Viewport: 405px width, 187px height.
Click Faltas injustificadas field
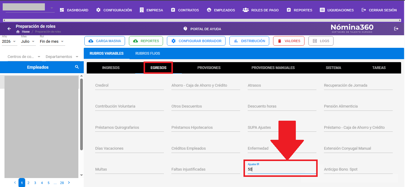pos(206,169)
